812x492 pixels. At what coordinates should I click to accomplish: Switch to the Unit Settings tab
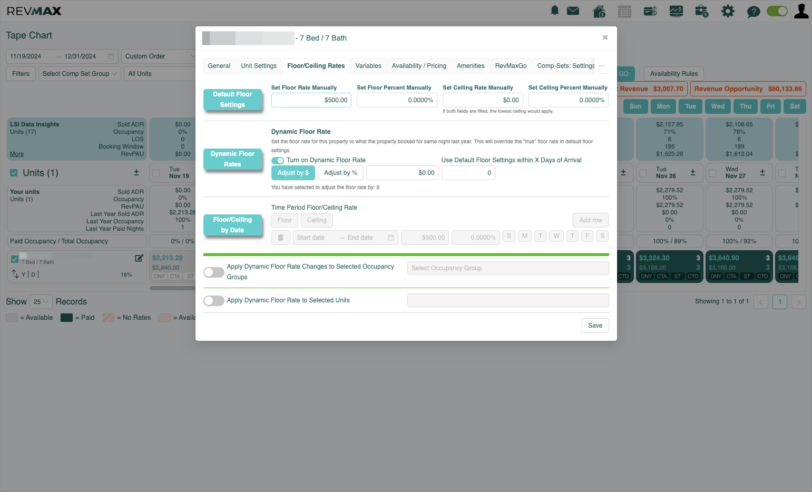coord(259,66)
